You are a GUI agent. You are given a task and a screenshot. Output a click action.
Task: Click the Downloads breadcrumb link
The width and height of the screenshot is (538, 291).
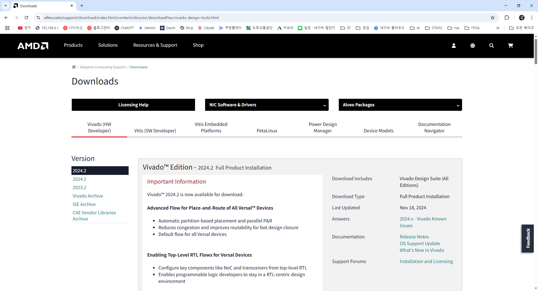[x=139, y=67]
